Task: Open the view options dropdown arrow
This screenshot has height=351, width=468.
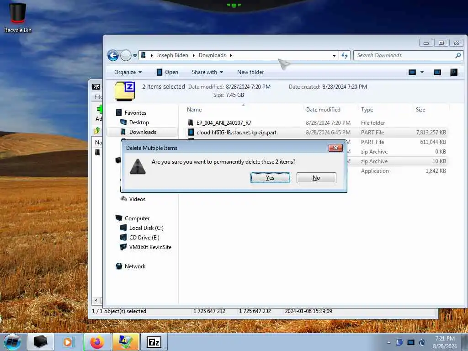Action: point(422,72)
